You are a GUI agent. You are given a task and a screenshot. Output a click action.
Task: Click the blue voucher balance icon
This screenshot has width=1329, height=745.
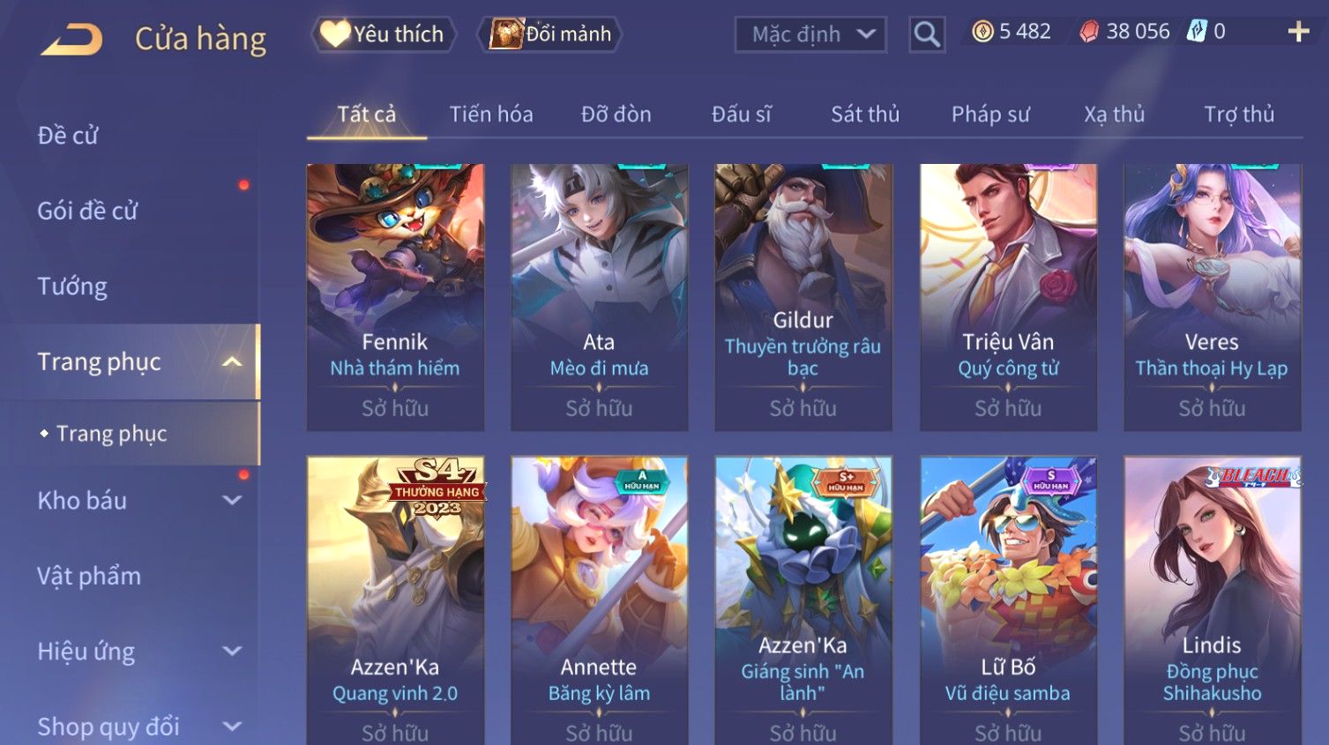[1196, 32]
